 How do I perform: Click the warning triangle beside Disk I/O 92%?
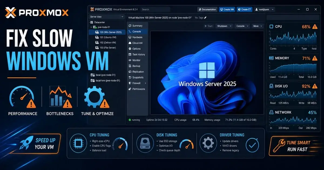(x=315, y=86)
